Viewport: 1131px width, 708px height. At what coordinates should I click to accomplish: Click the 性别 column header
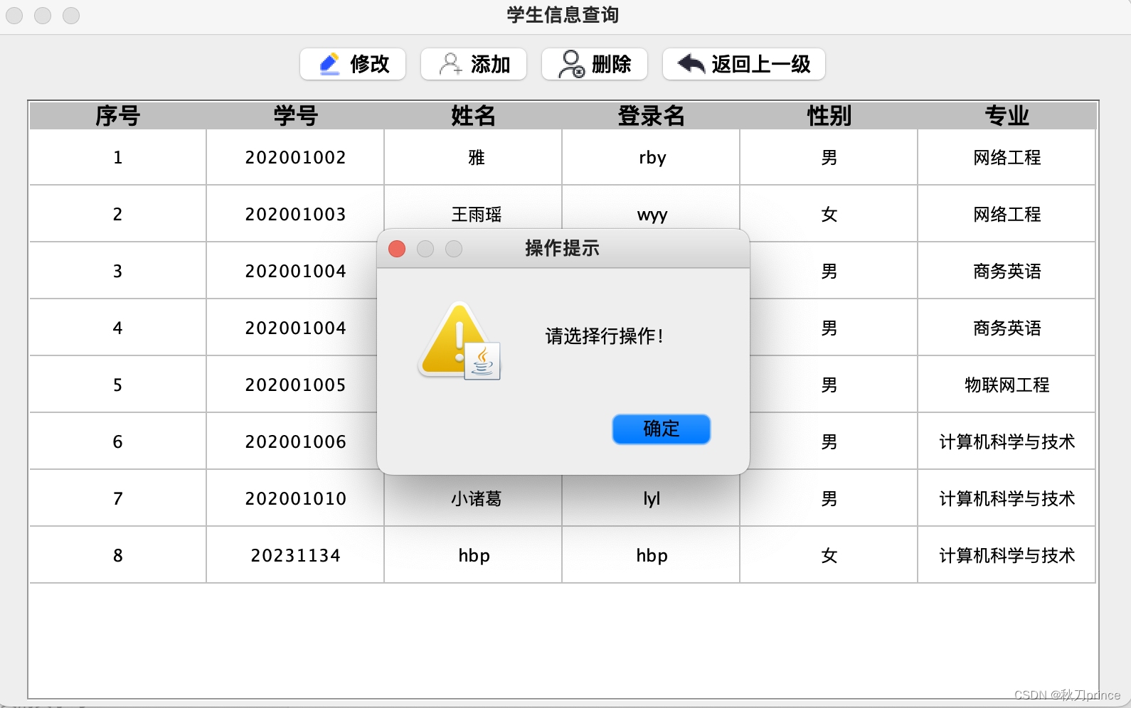(829, 115)
